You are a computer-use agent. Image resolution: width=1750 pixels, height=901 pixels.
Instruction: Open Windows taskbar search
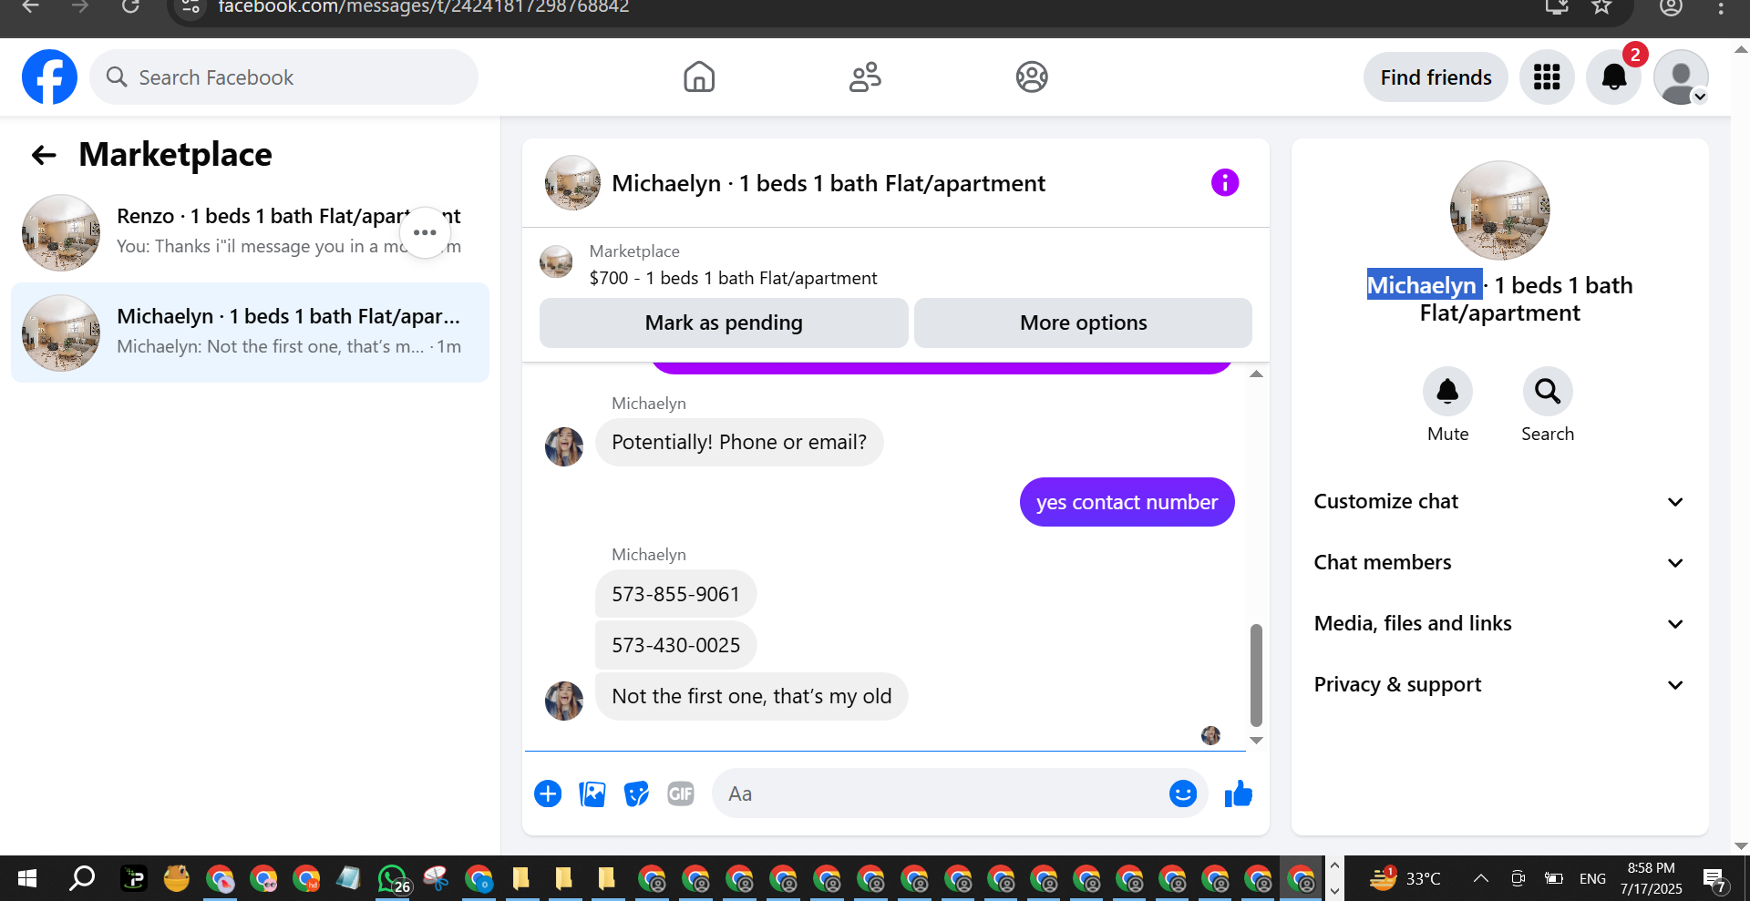(82, 879)
